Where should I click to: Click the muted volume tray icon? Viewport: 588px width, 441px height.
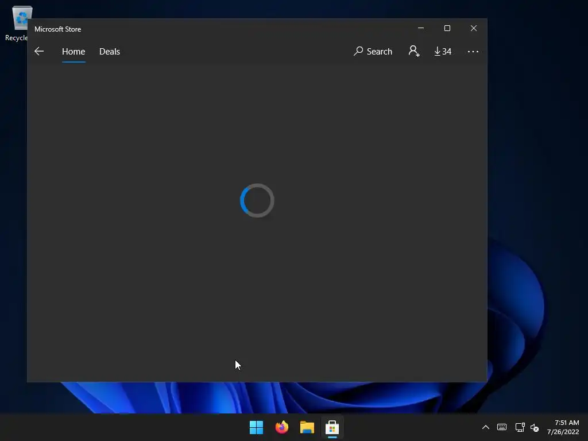coord(535,427)
